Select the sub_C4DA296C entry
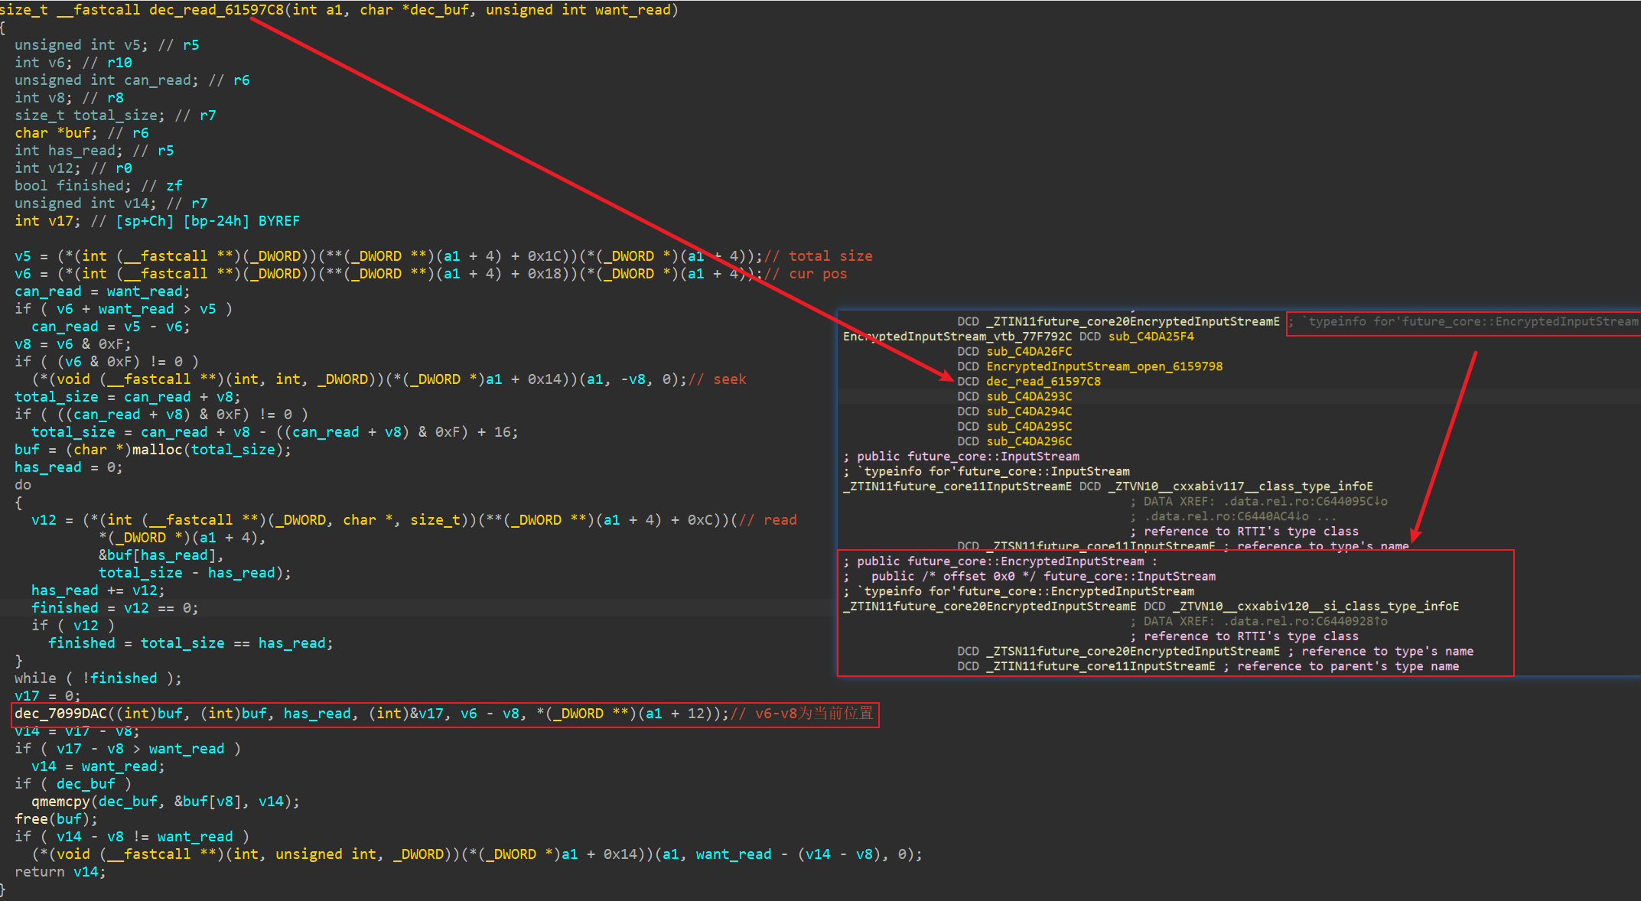Image resolution: width=1641 pixels, height=901 pixels. (1029, 441)
